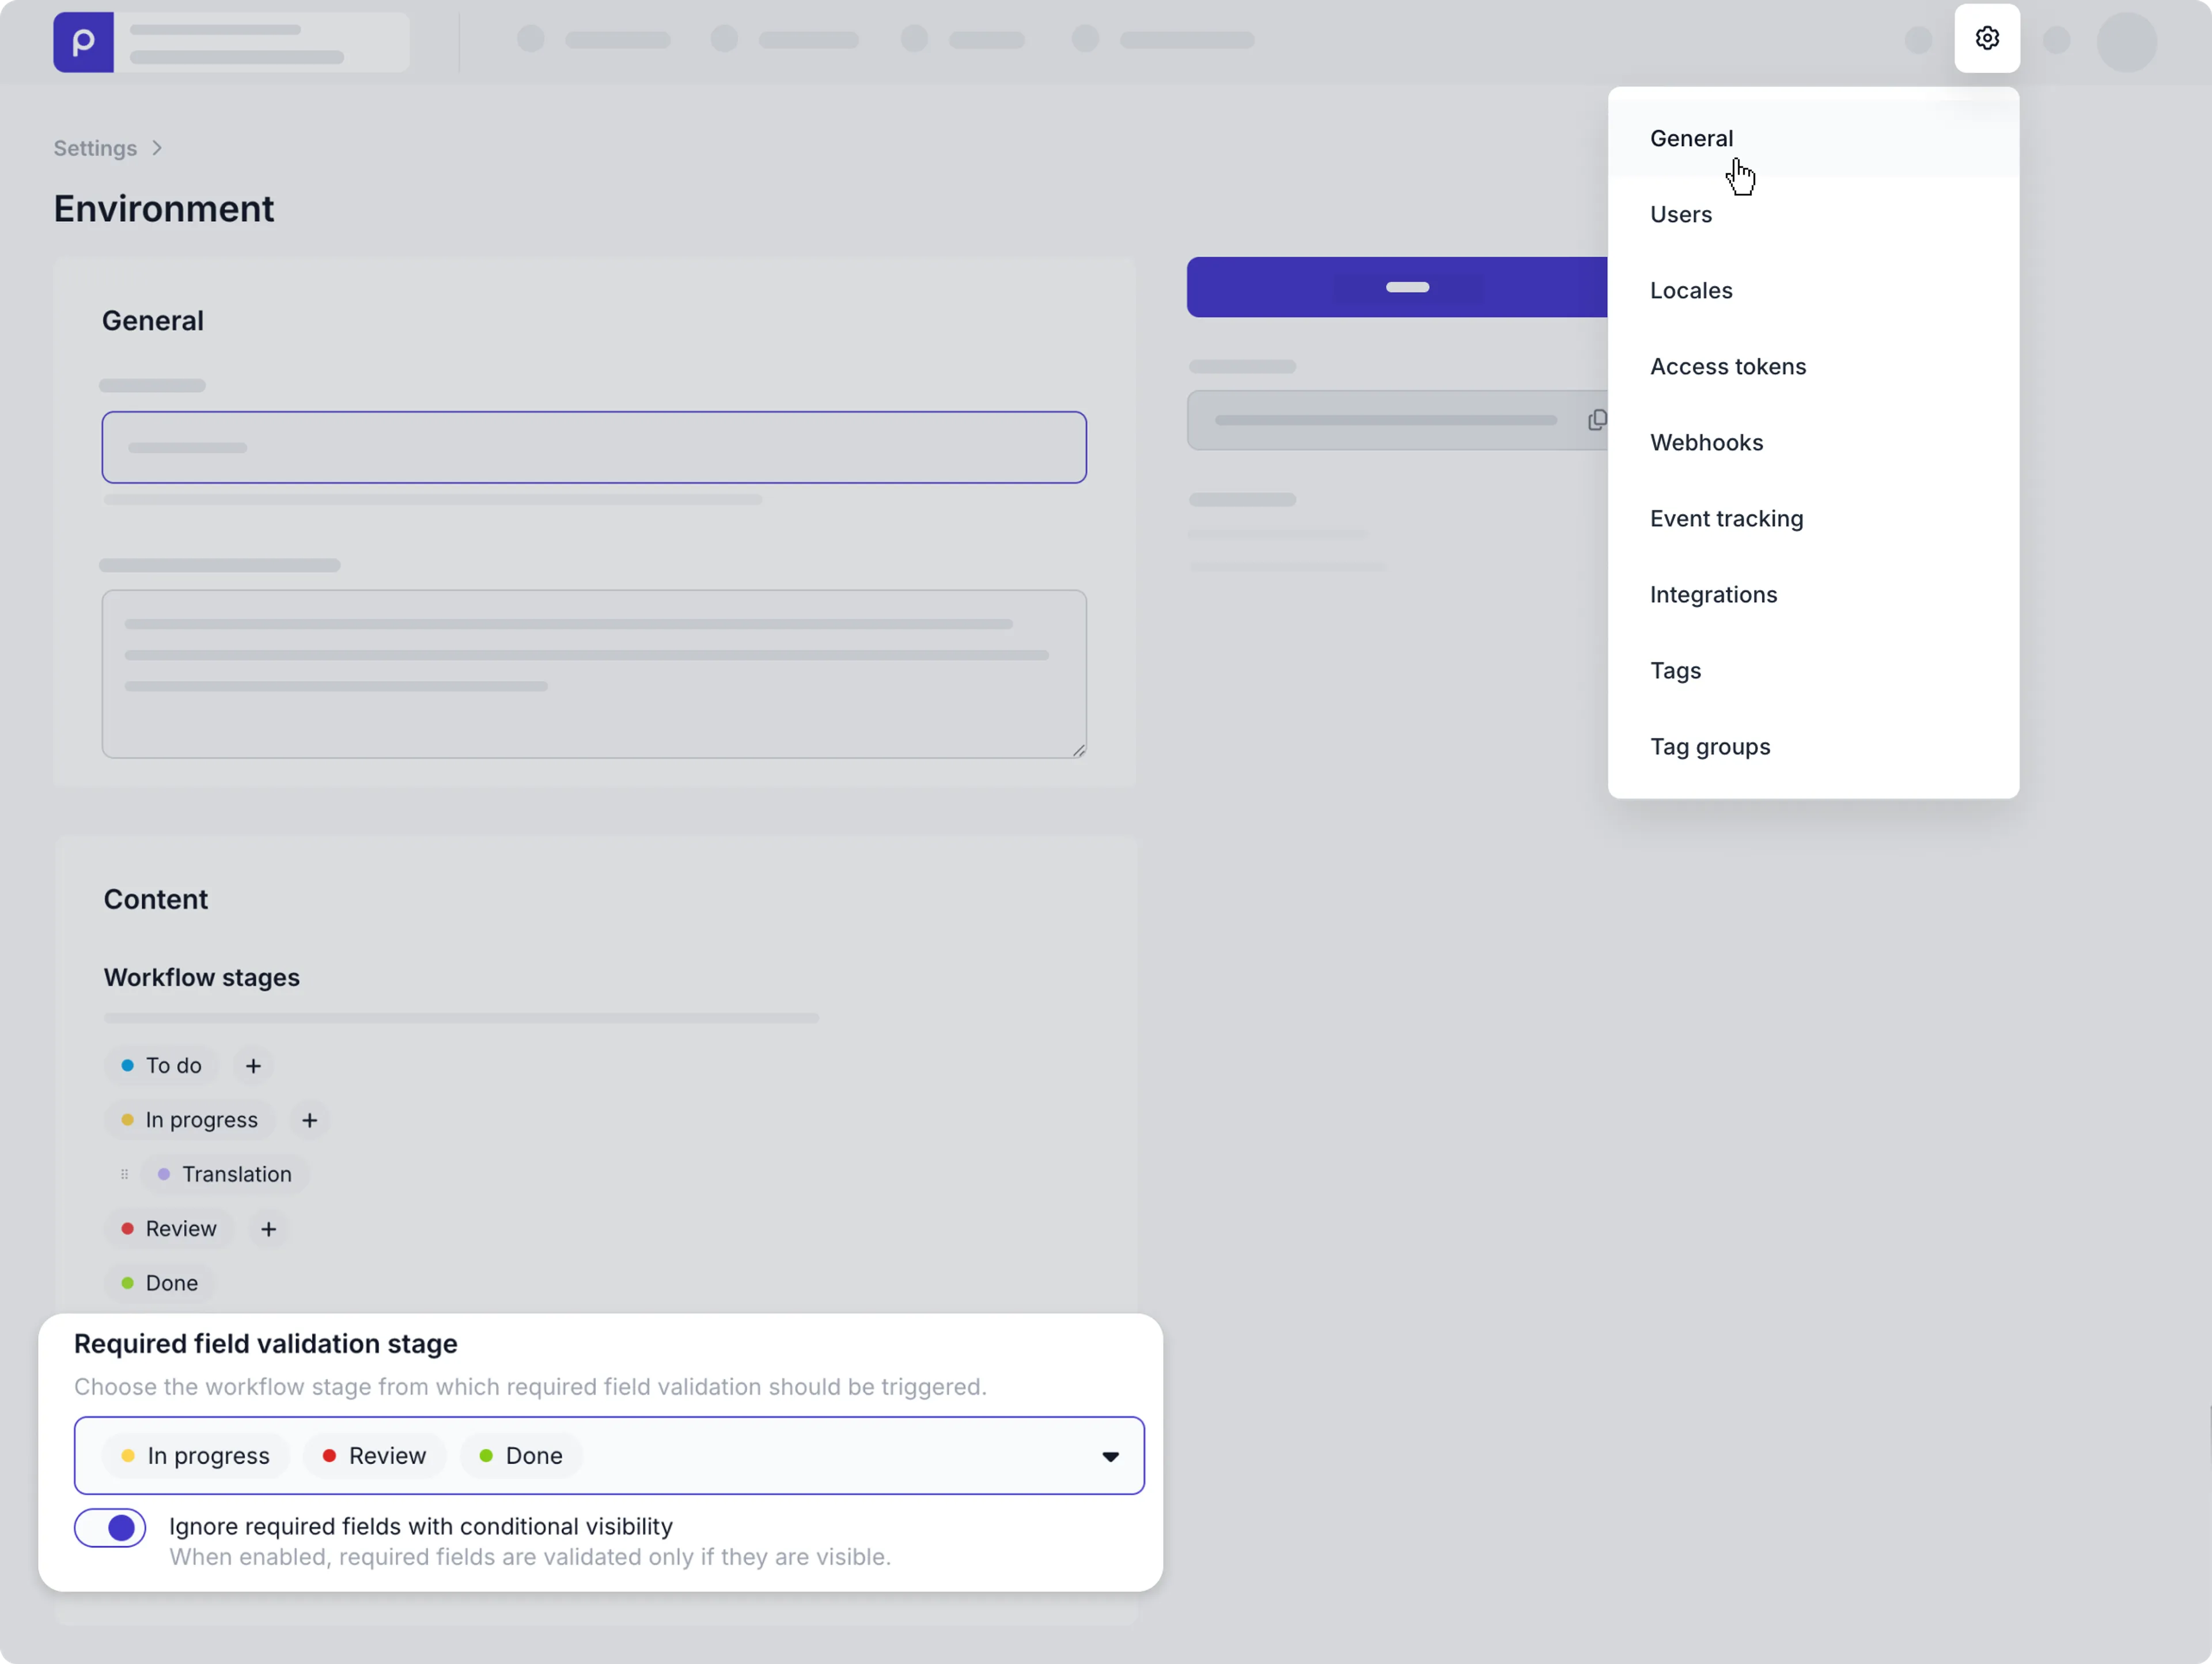
Task: Click the icon right of the settings gear
Action: (2056, 41)
